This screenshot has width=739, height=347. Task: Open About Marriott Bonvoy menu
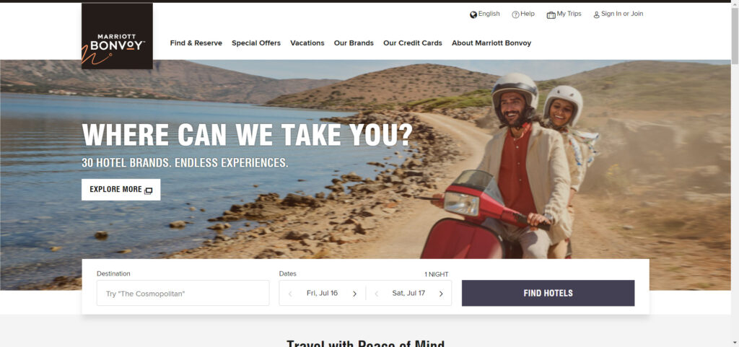pyautogui.click(x=491, y=43)
